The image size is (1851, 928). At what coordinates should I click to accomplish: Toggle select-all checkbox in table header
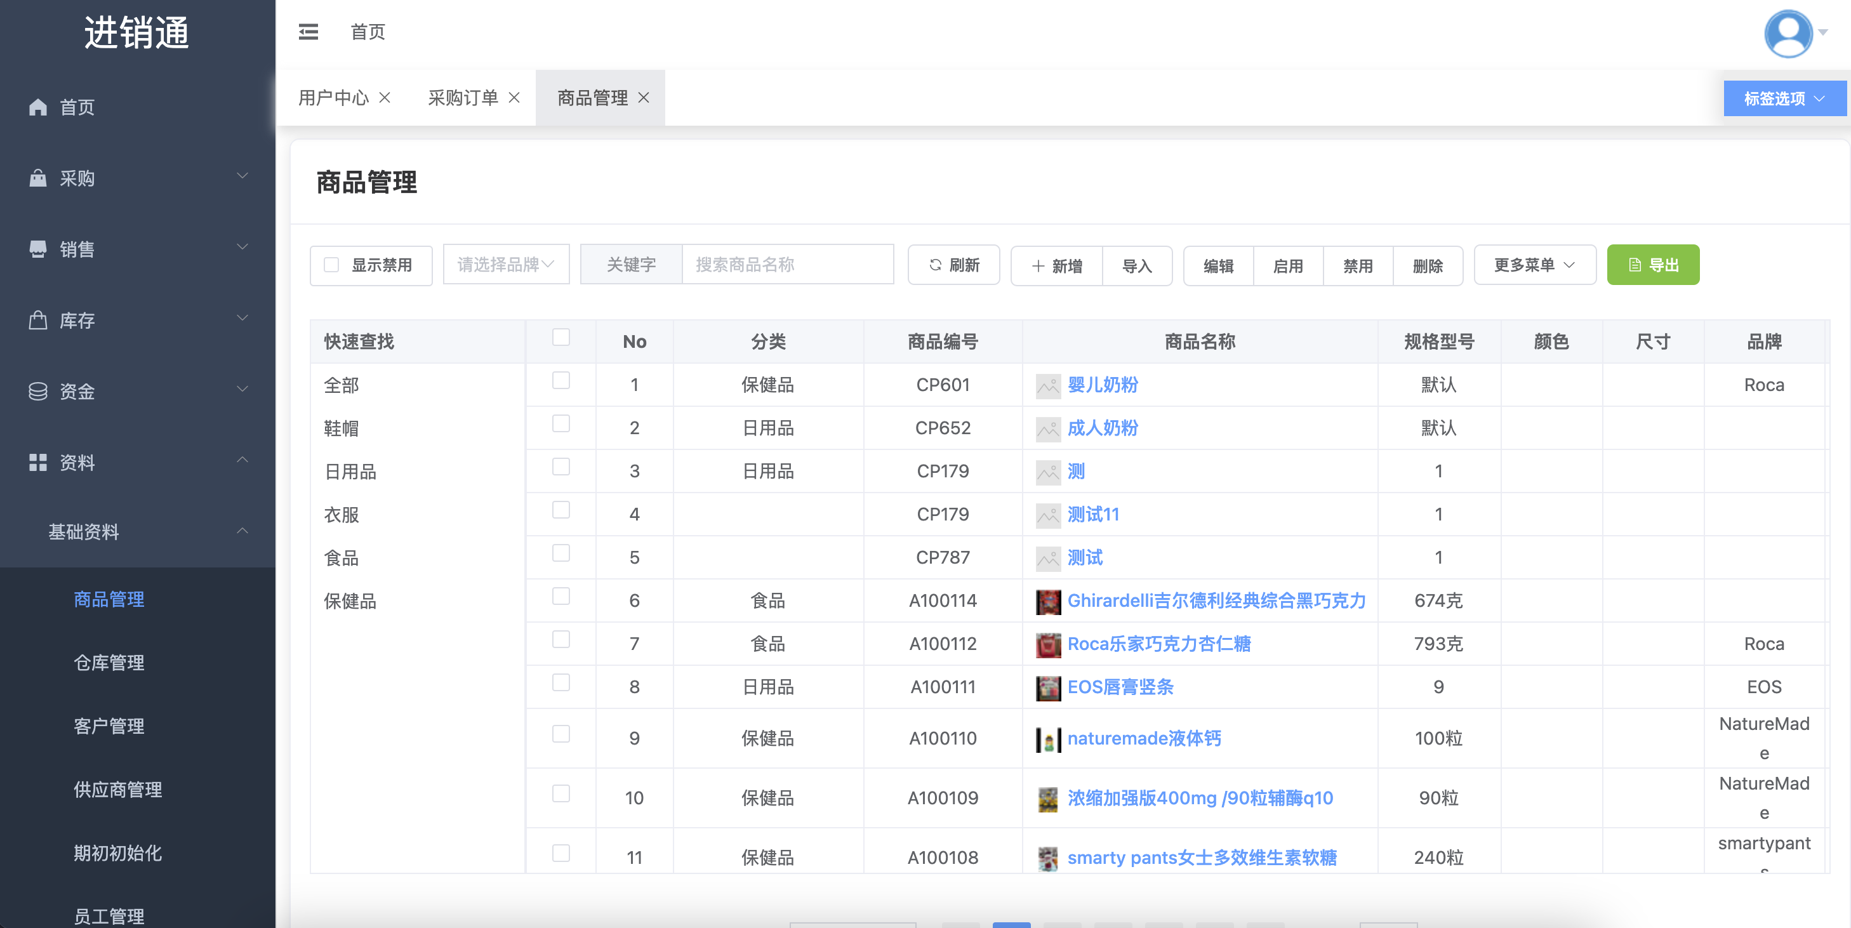pos(561,337)
